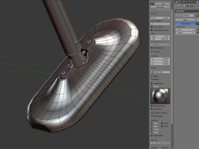Click the New Layer button

click(x=160, y=7)
